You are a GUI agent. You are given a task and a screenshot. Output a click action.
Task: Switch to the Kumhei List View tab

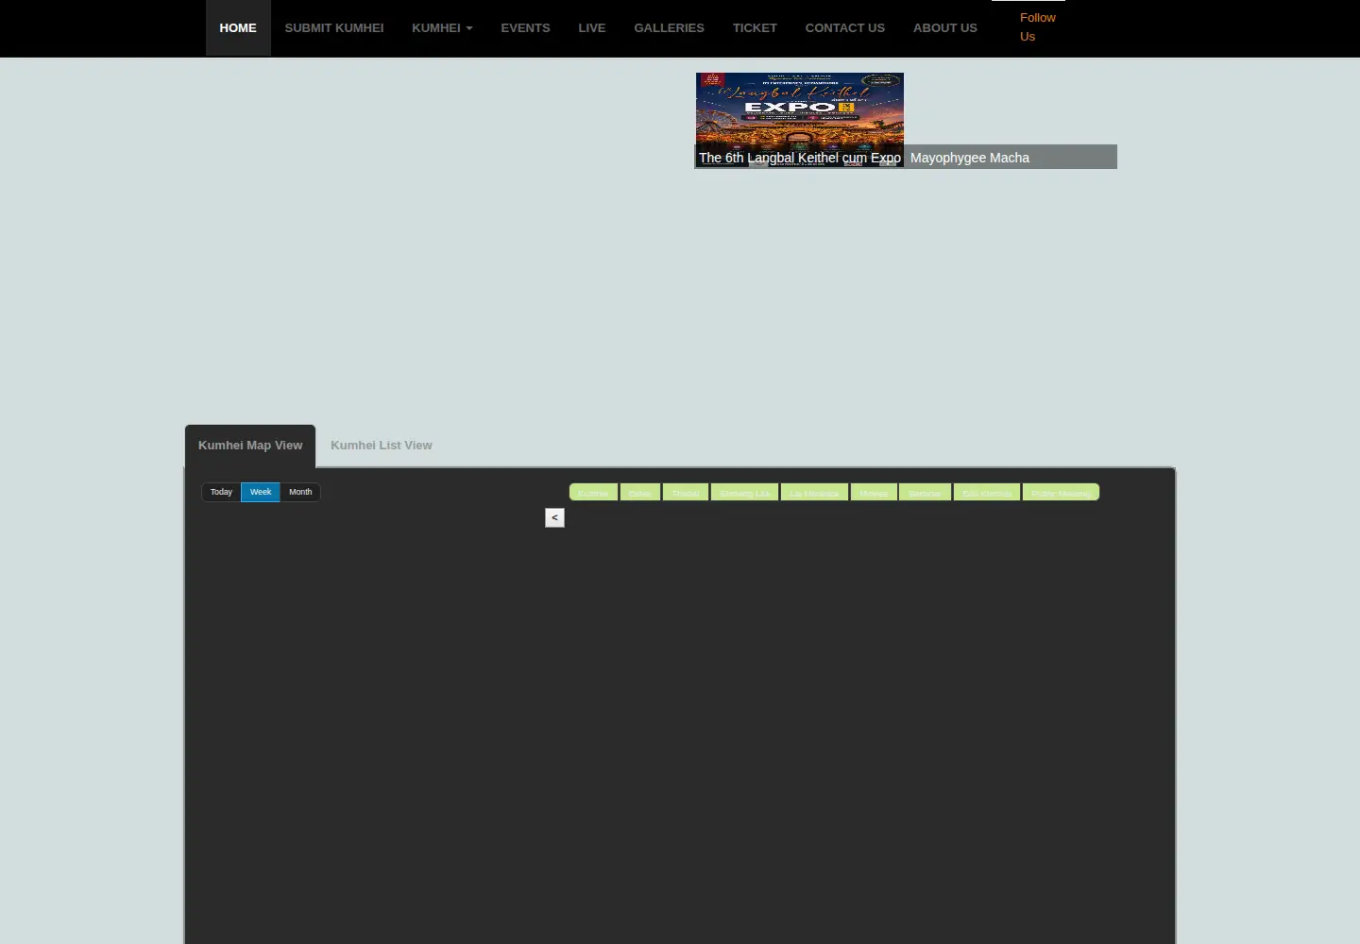pyautogui.click(x=382, y=446)
